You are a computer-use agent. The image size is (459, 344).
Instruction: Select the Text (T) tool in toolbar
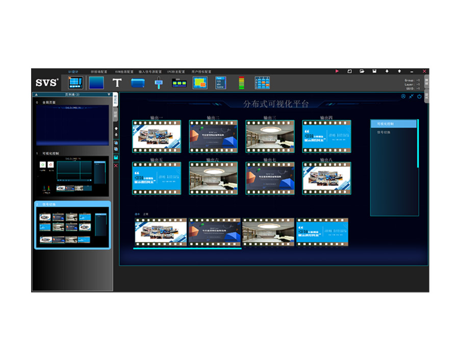click(117, 83)
